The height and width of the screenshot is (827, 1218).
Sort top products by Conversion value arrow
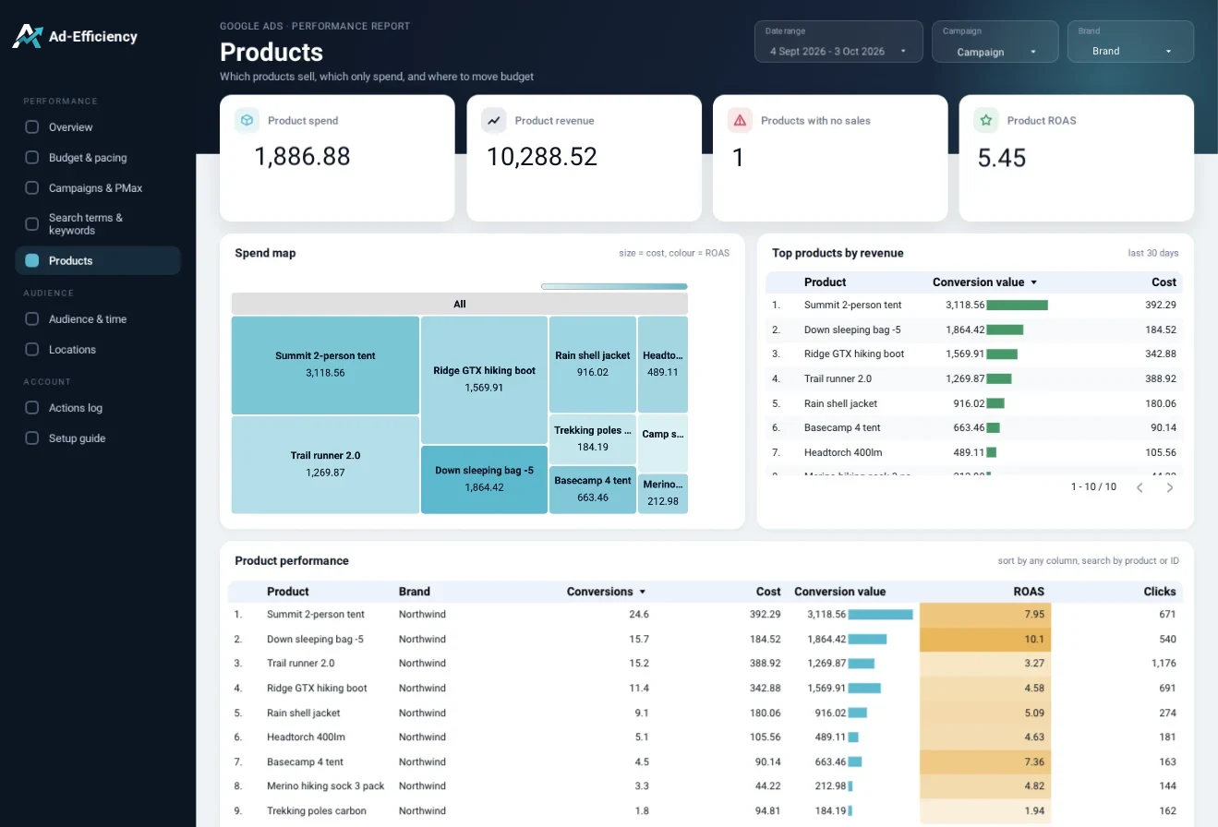(x=1033, y=282)
